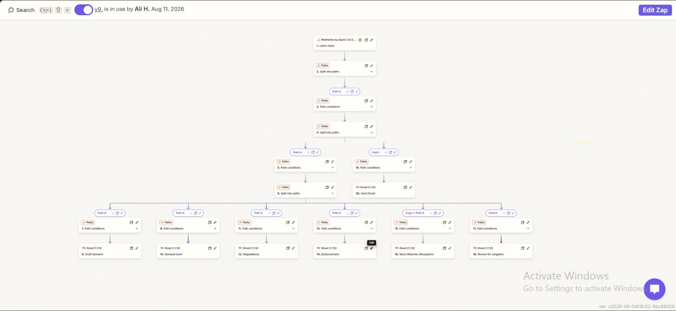Toggle the Zap on/off switch
This screenshot has height=311, width=676.
84,10
